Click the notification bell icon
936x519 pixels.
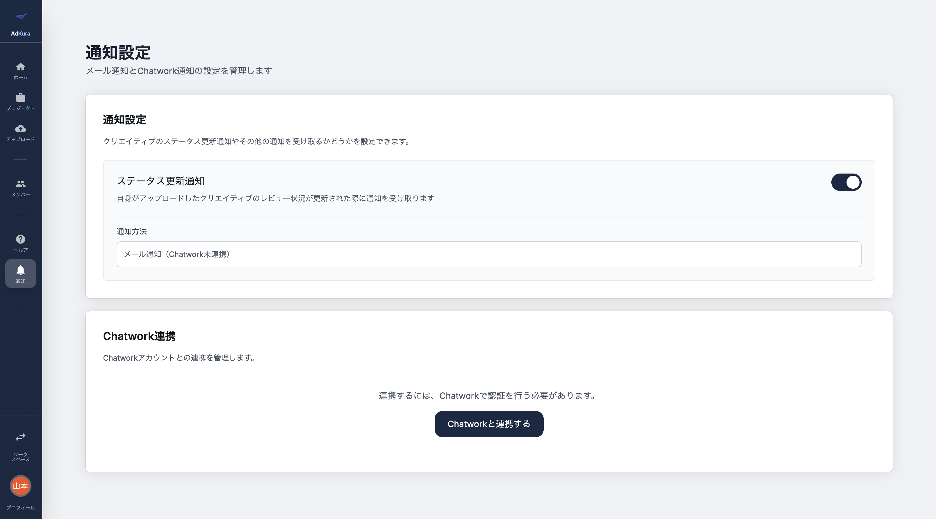pos(21,270)
